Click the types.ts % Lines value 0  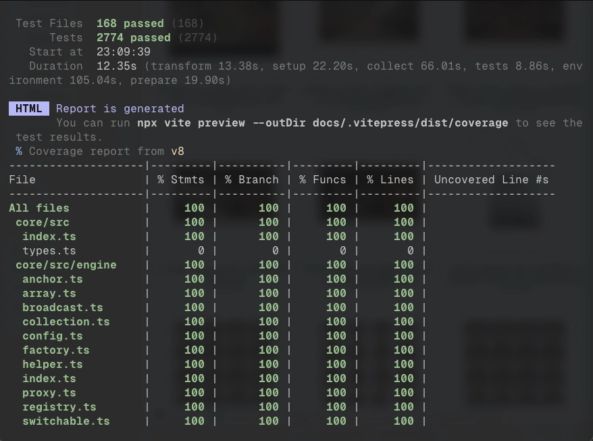click(x=411, y=251)
